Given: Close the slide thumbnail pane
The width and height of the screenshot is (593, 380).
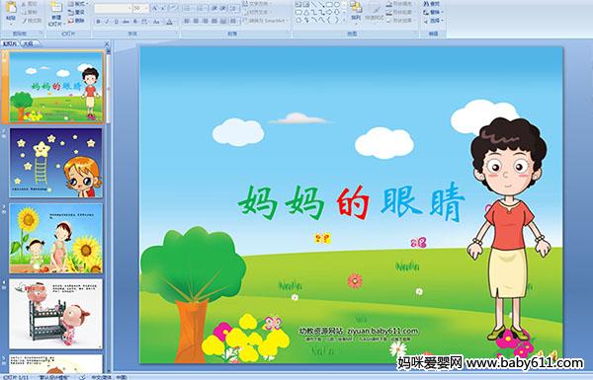Looking at the screenshot, I should [107, 43].
